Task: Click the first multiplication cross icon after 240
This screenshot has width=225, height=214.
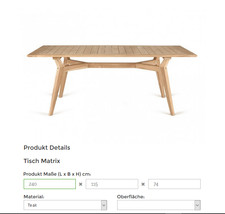Action: tap(81, 184)
